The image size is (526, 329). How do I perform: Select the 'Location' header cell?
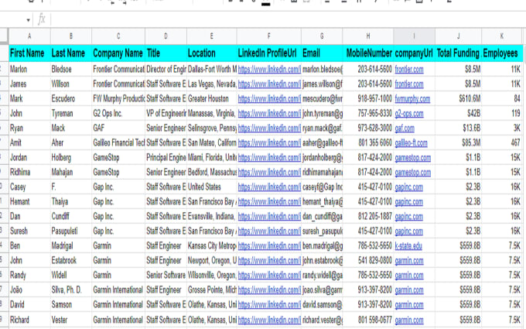212,53
